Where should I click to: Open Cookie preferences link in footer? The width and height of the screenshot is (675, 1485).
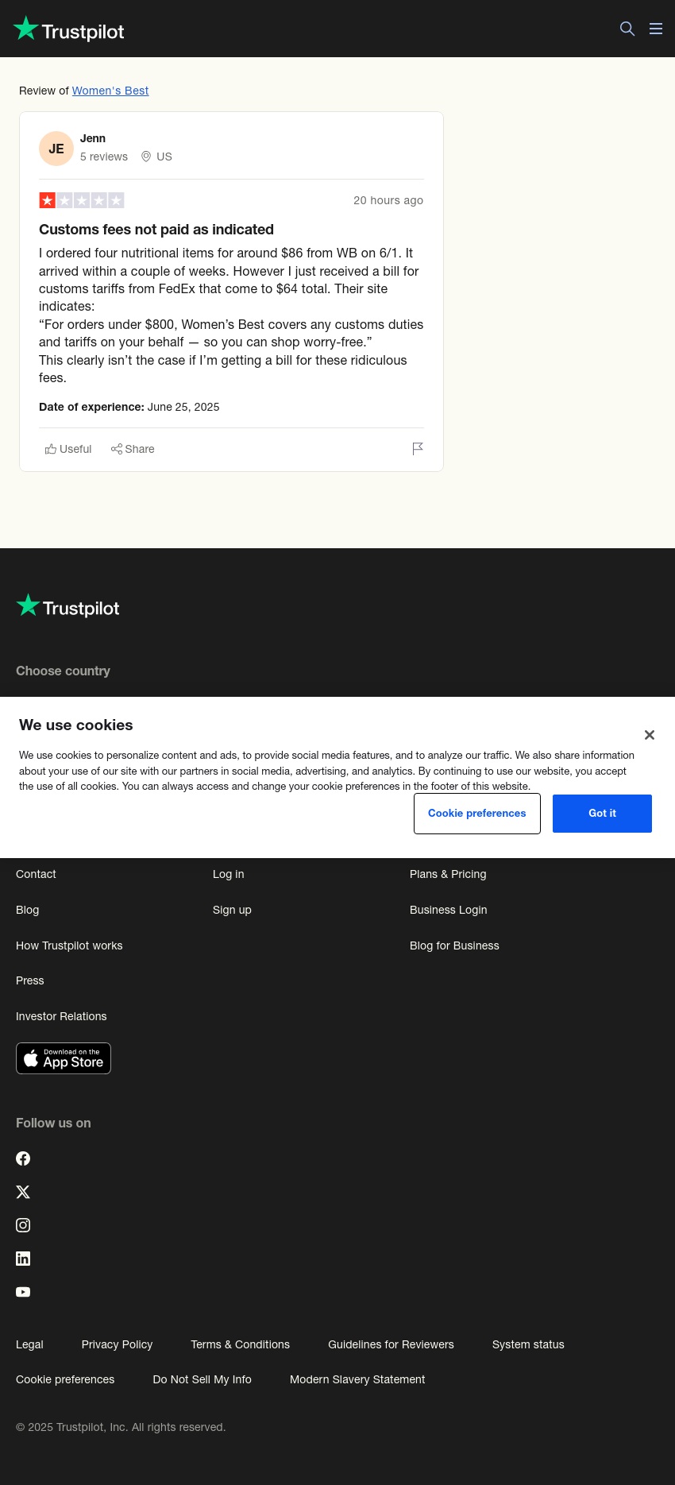coord(65,1379)
